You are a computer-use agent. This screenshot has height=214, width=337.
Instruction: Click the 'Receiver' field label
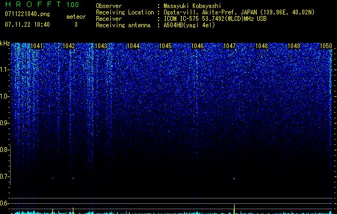(109, 19)
